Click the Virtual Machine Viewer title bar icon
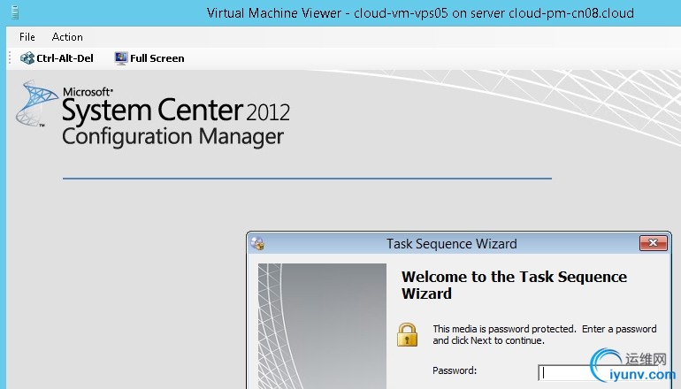Viewport: 681px width, 389px height. click(x=15, y=12)
